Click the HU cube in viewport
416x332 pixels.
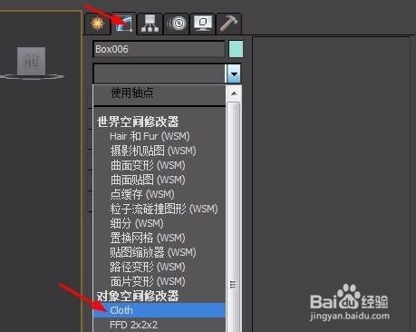31,61
